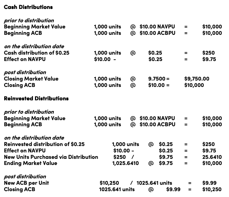Click the 1,025.6410 Ending Market Value units
This screenshot has width=229, height=197.
(x=125, y=163)
